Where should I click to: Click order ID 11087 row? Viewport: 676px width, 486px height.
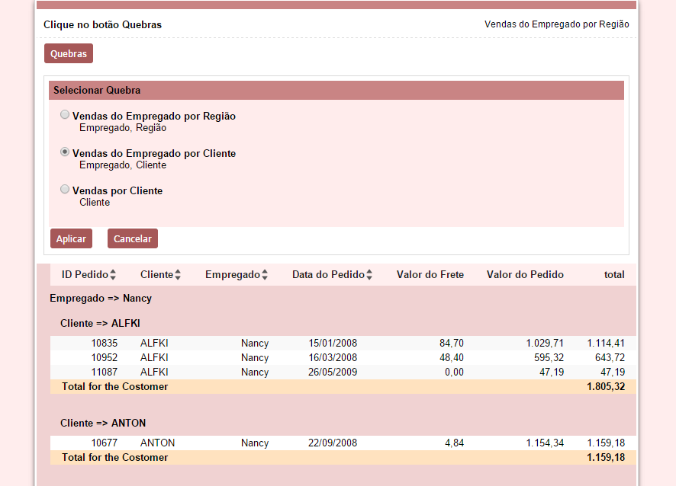coord(105,372)
